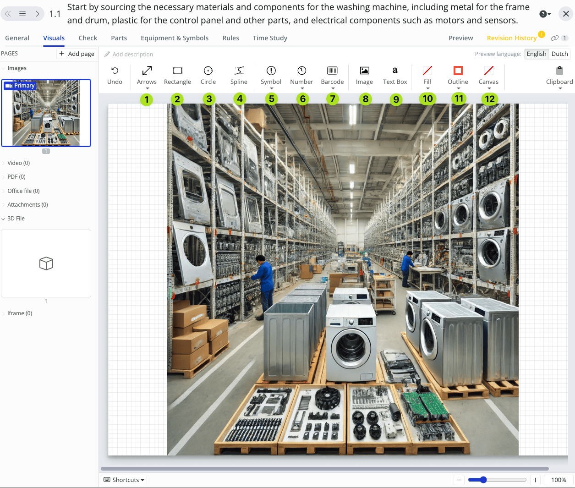Set preview language to English
575x488 pixels.
537,54
